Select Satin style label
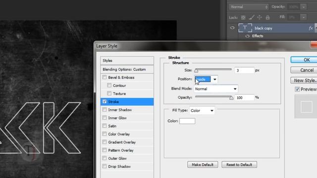The image size is (317, 178). point(112,126)
